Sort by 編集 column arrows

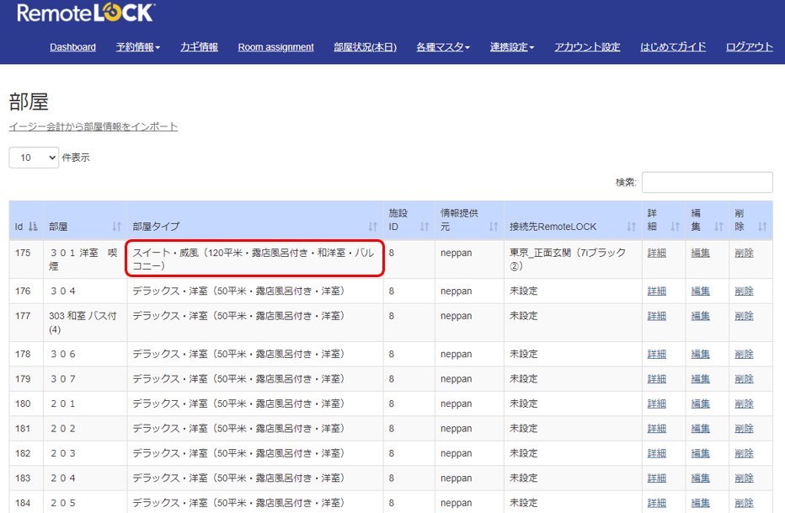[719, 227]
